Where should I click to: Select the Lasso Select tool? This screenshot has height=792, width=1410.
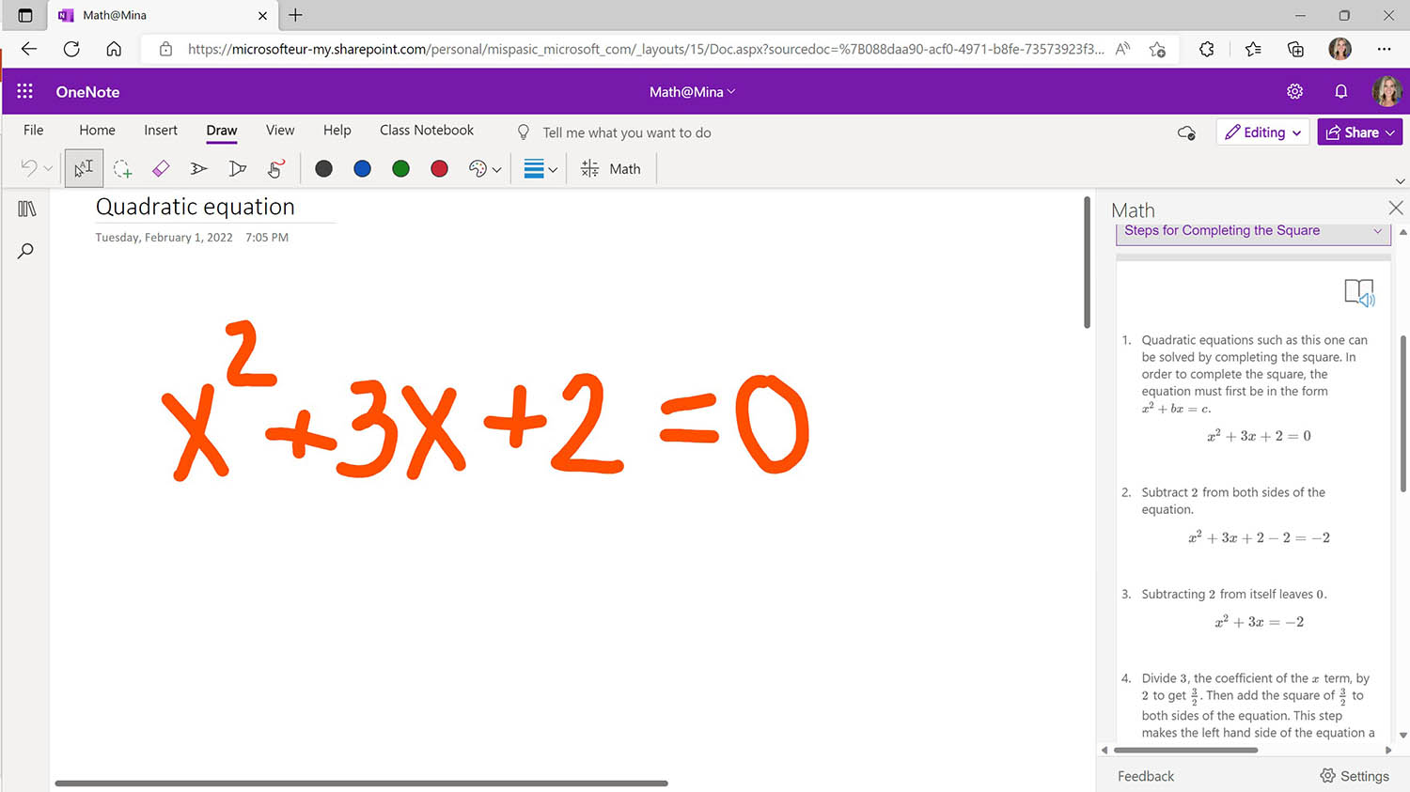click(x=122, y=168)
